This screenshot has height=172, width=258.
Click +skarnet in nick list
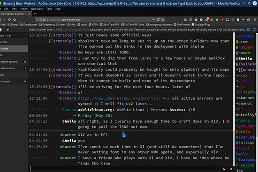pos(245,98)
